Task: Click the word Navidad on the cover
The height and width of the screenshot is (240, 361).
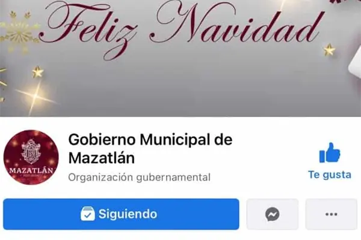Action: pyautogui.click(x=236, y=25)
